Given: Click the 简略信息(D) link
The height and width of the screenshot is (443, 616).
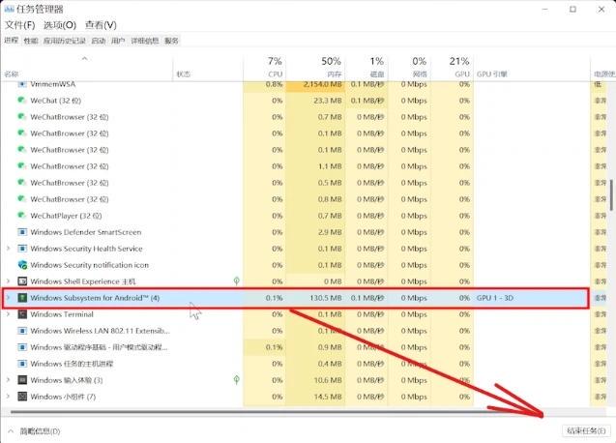Looking at the screenshot, I should point(40,431).
